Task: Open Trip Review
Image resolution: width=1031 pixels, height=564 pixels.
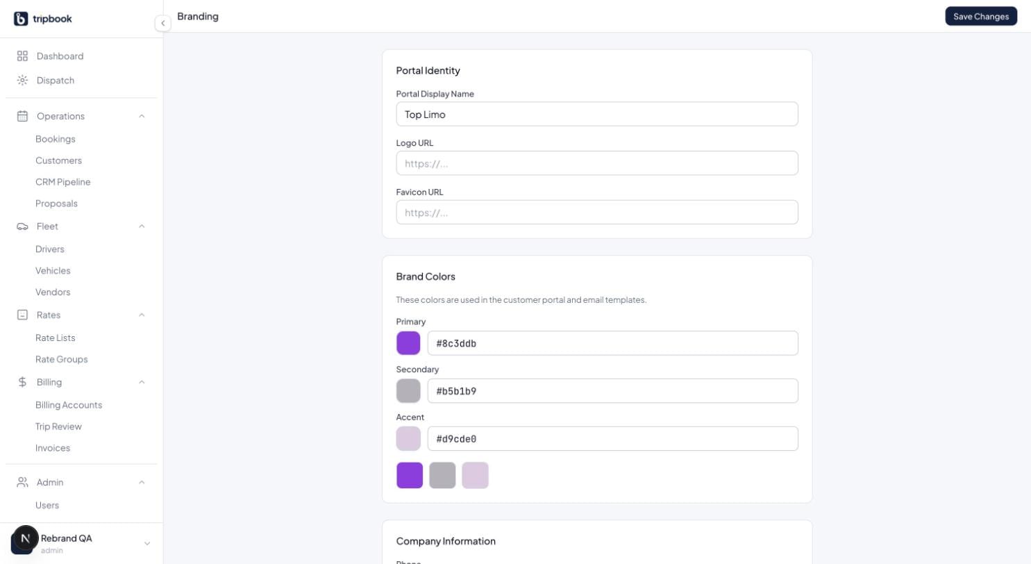Action: pyautogui.click(x=58, y=426)
